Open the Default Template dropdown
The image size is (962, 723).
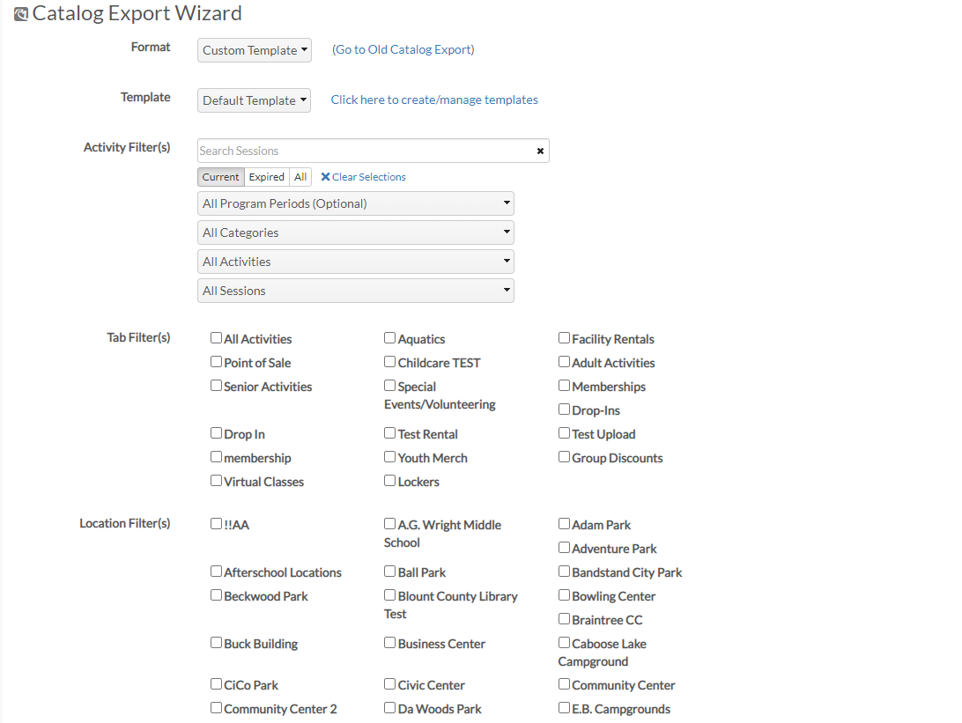tap(254, 100)
